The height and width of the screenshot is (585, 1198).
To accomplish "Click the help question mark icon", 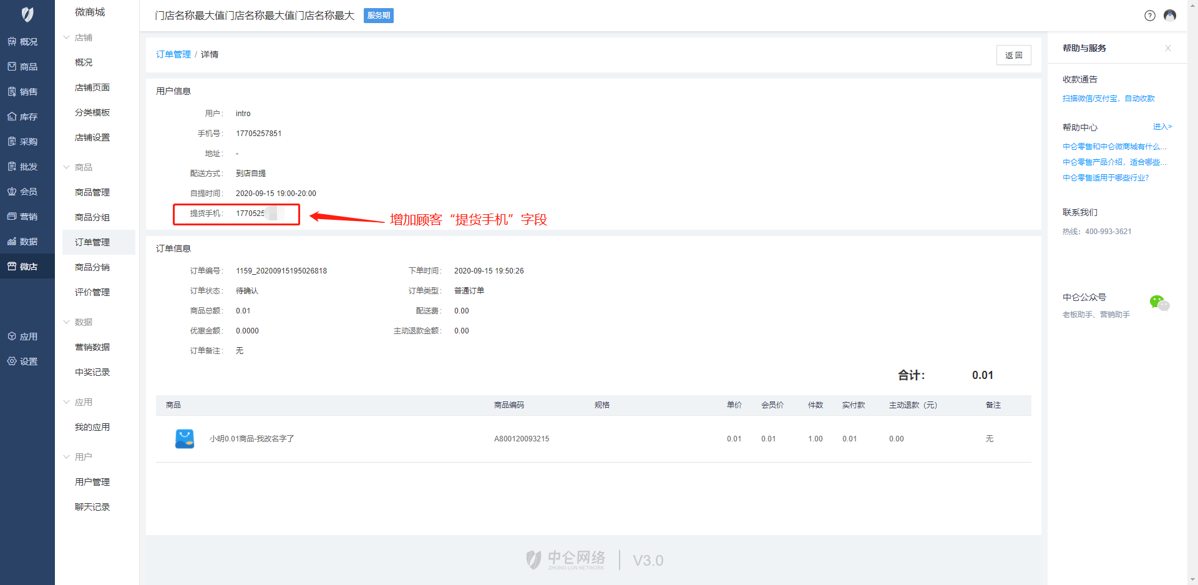I will (x=1149, y=16).
